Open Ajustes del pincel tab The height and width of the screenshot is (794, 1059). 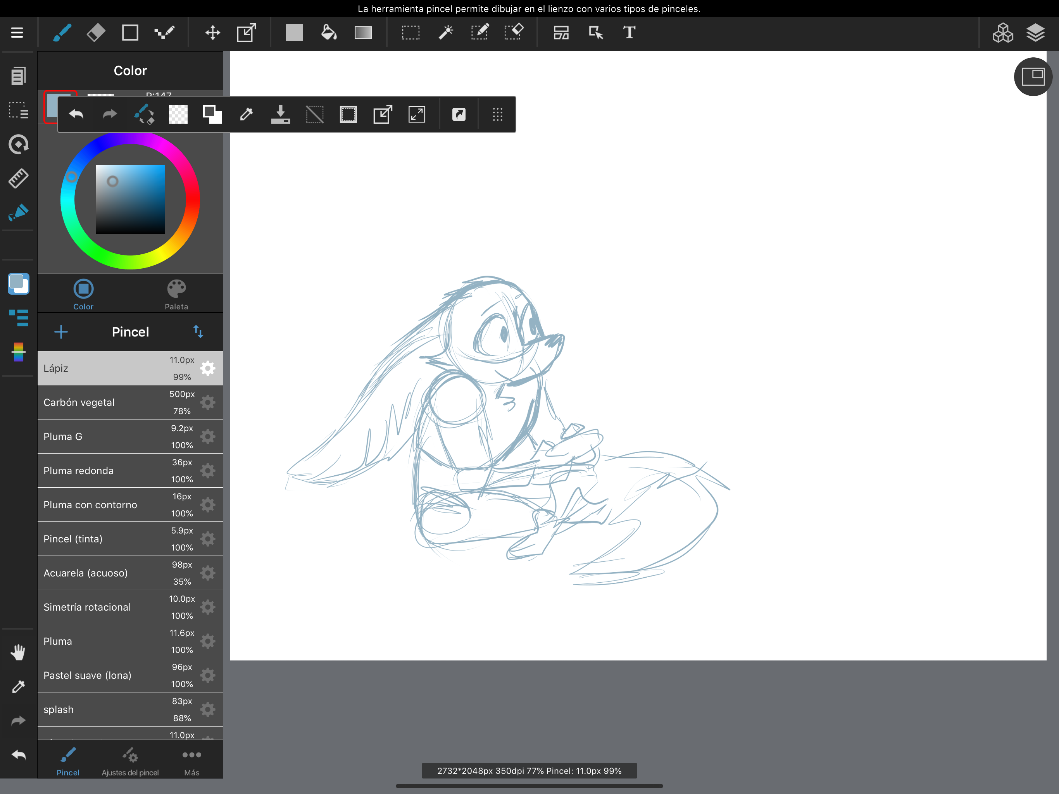(130, 761)
